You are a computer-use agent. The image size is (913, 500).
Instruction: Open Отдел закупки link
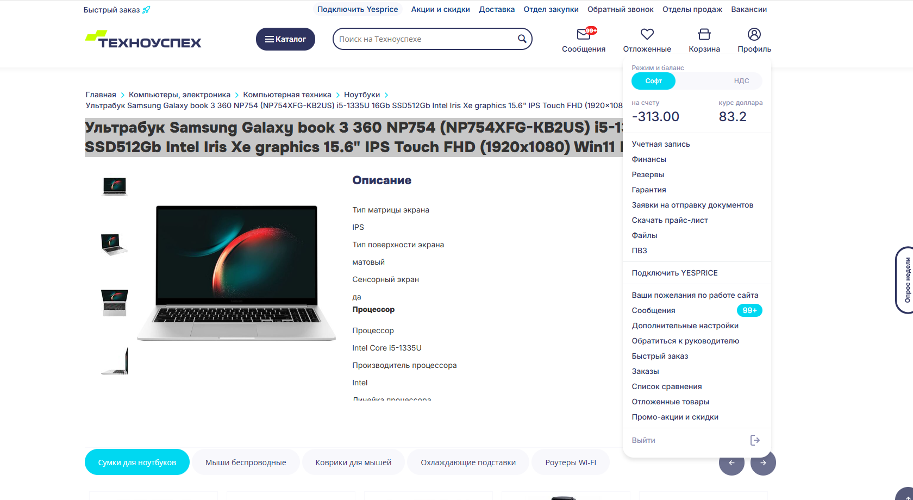551,9
